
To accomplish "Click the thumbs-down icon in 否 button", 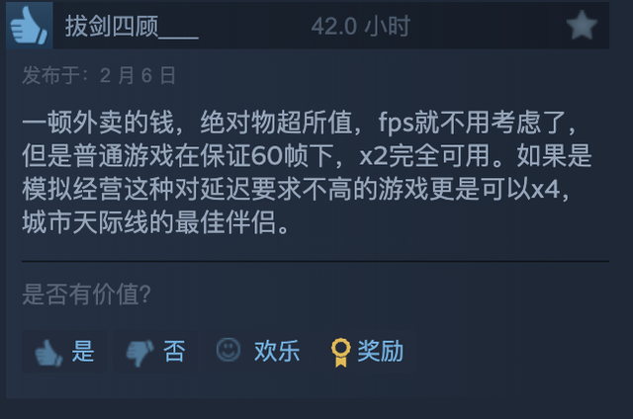I will (139, 353).
